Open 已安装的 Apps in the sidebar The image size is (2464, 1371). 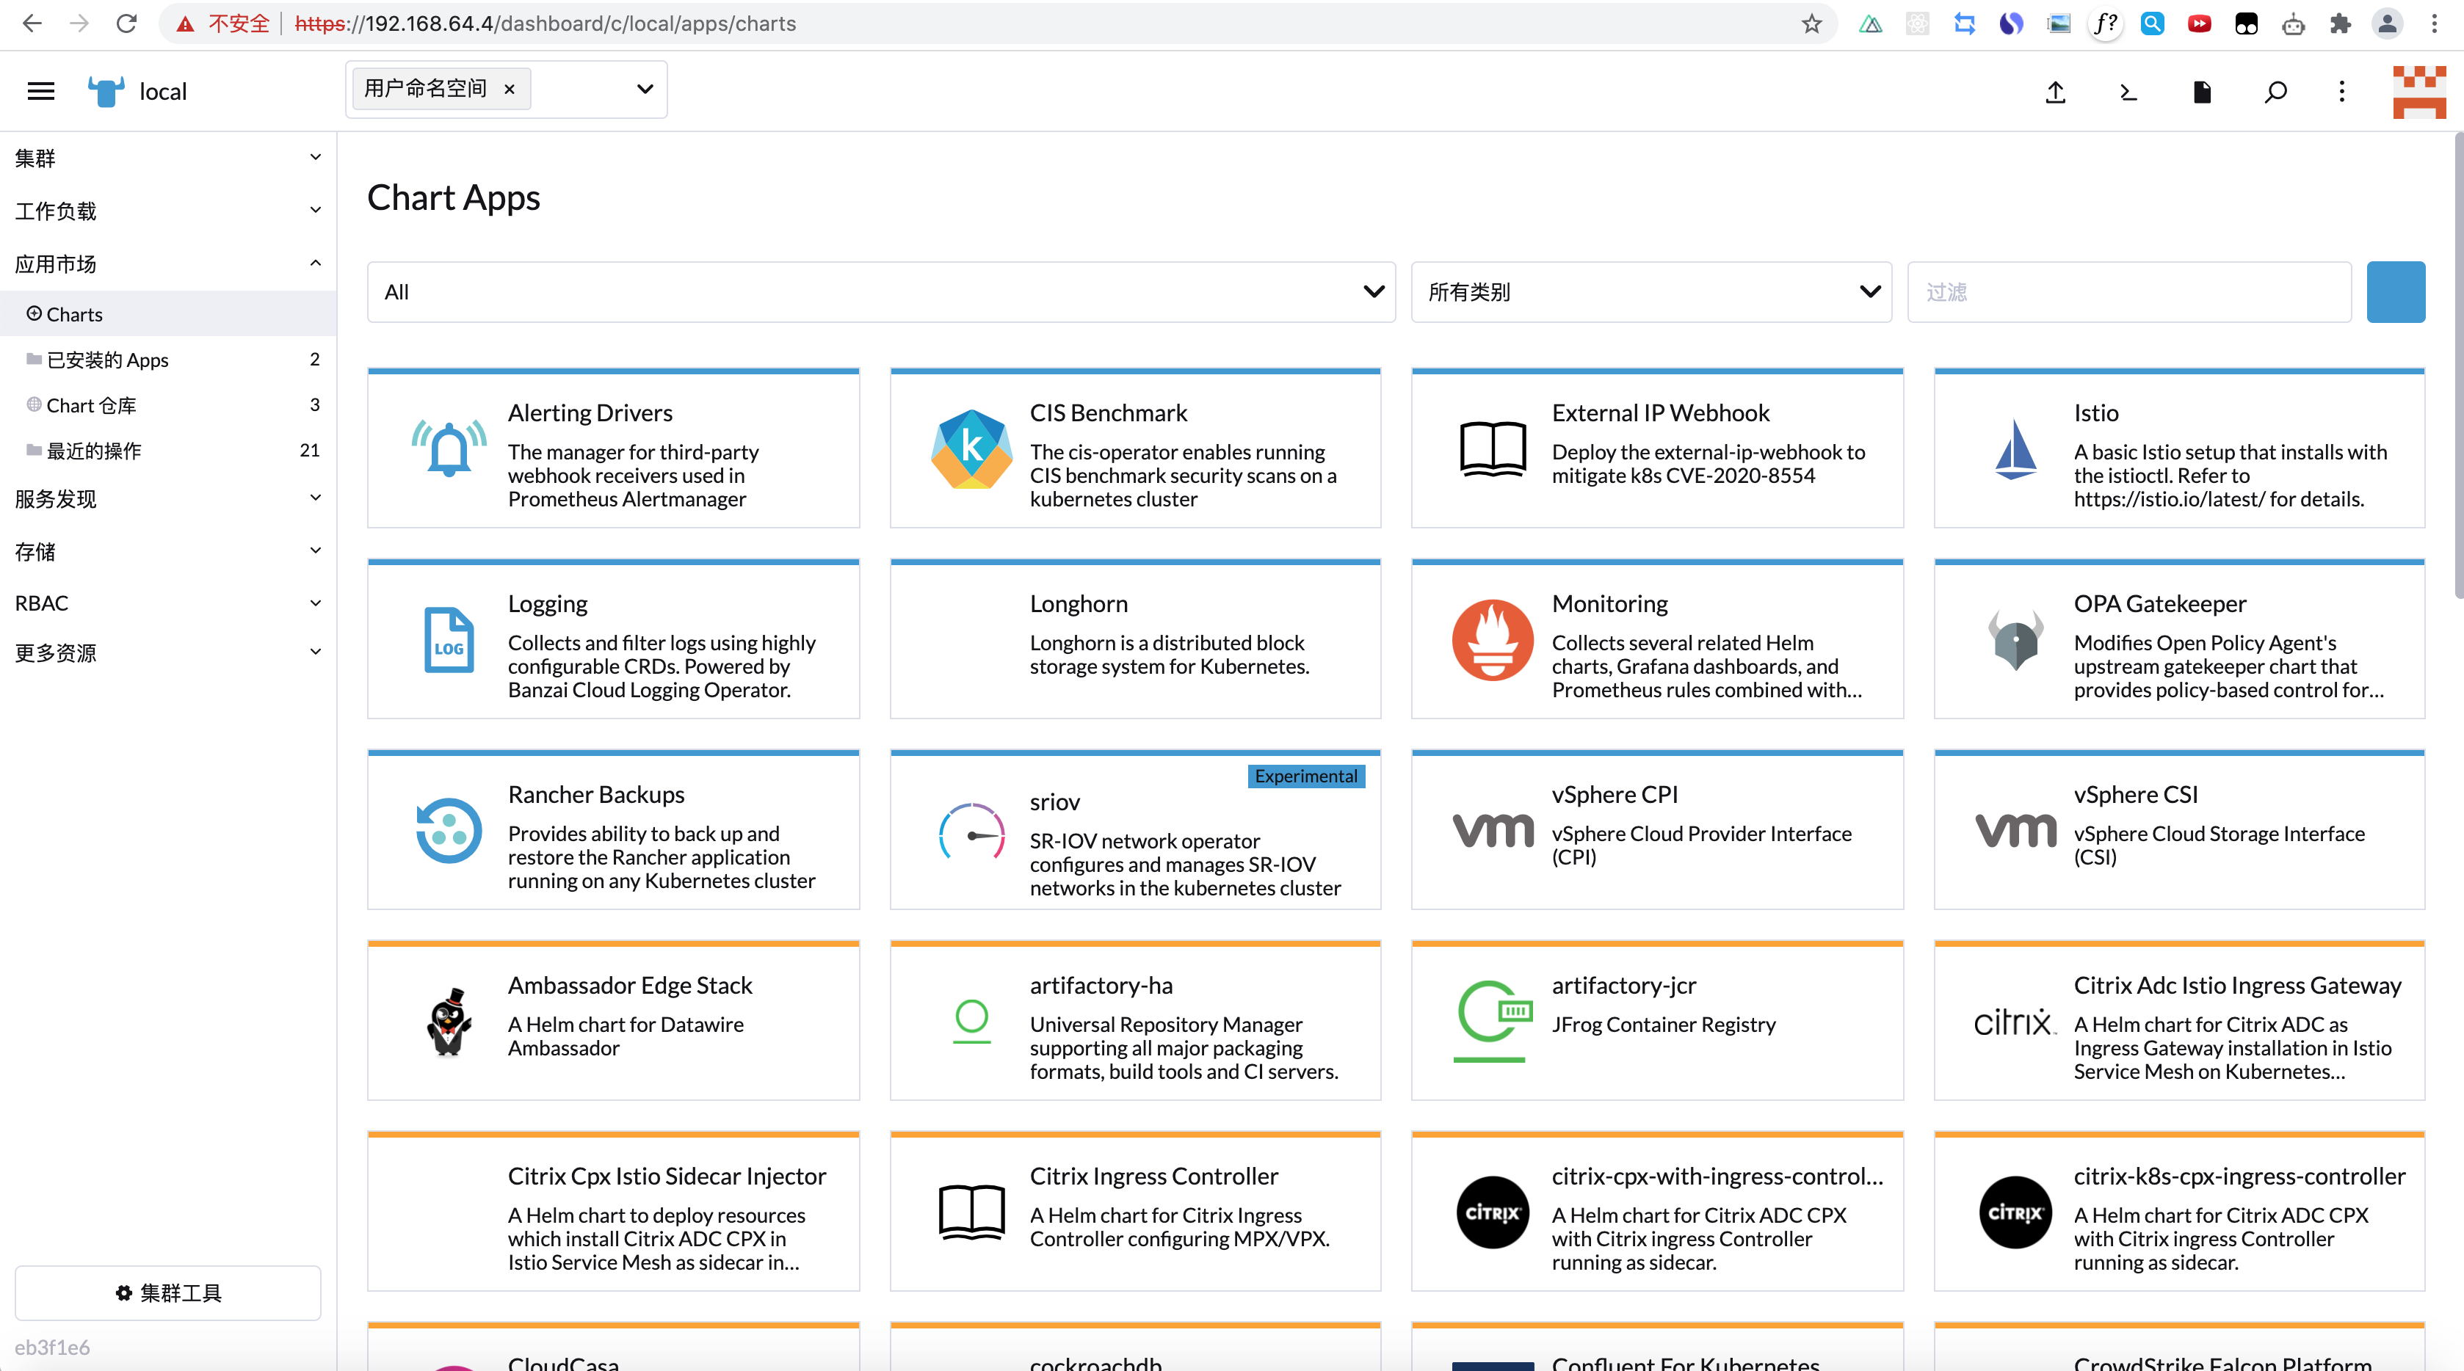(x=167, y=360)
